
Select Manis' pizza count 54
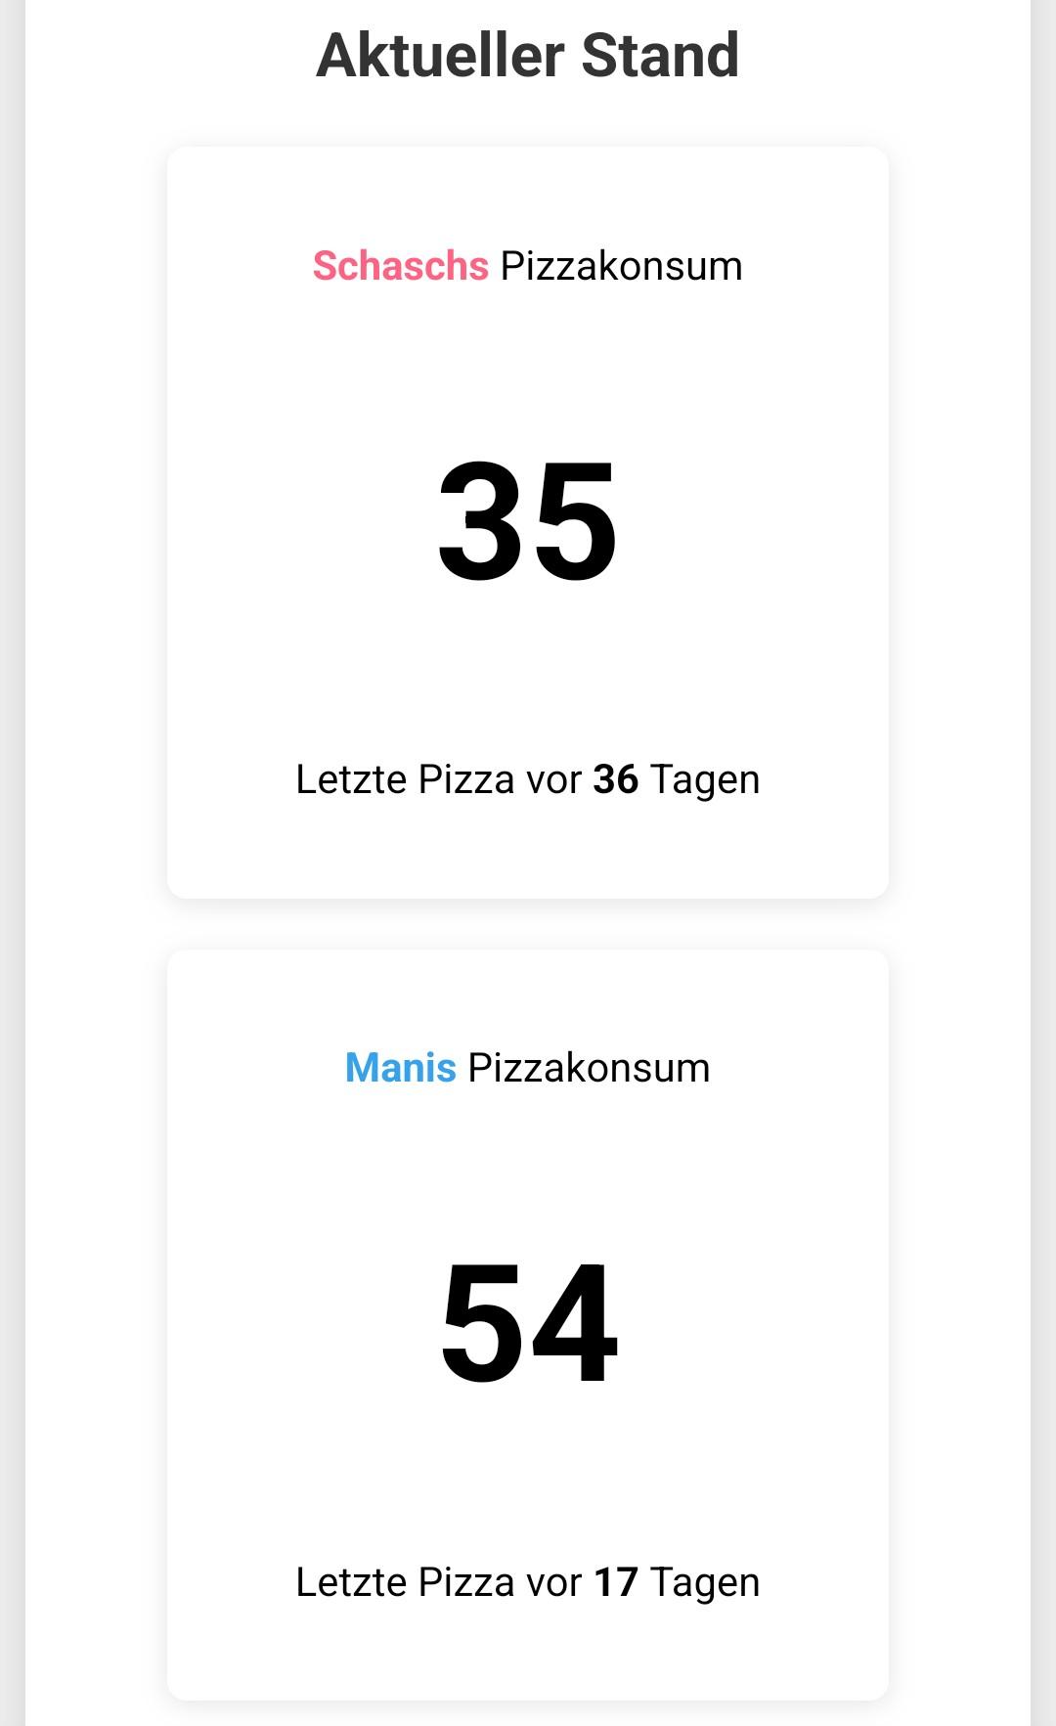coord(528,1324)
